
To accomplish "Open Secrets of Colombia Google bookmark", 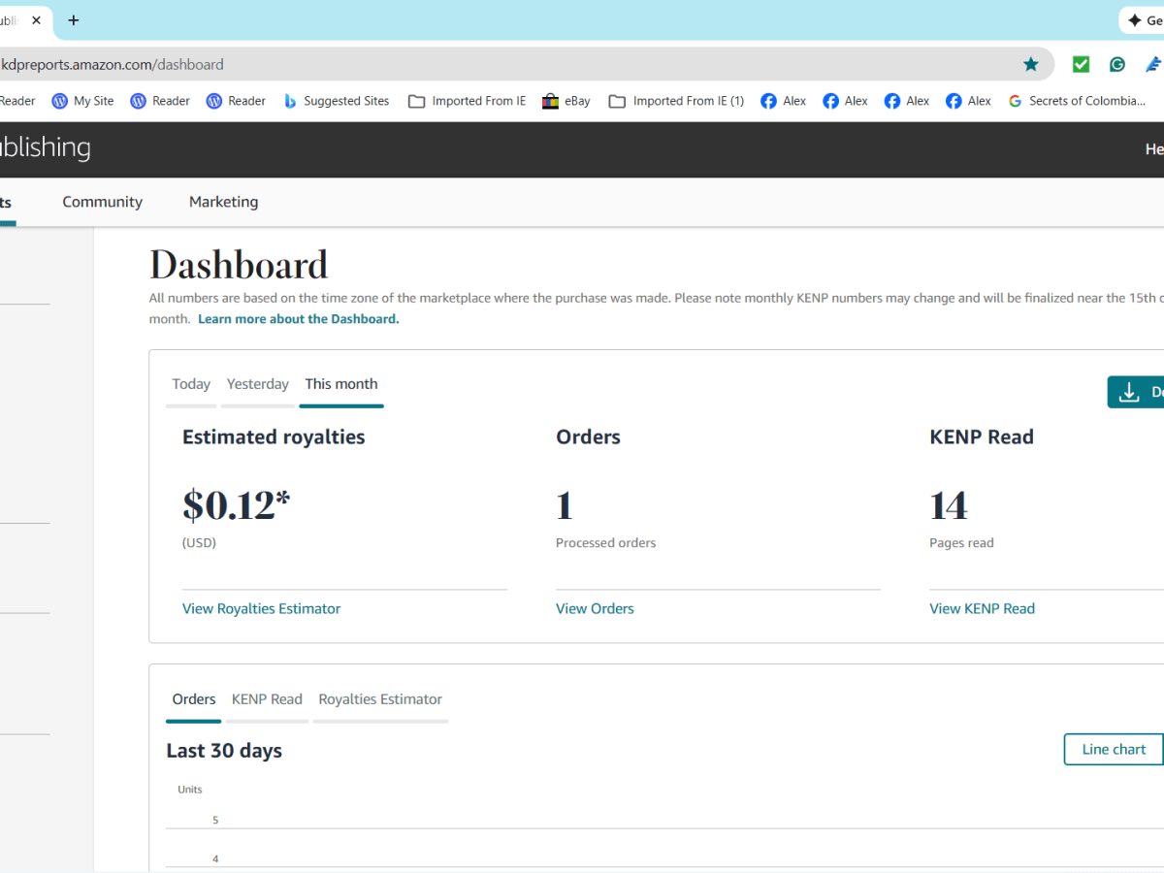I will click(1077, 101).
